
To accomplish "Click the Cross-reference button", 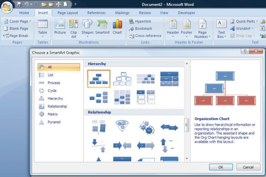I will 145,36.
